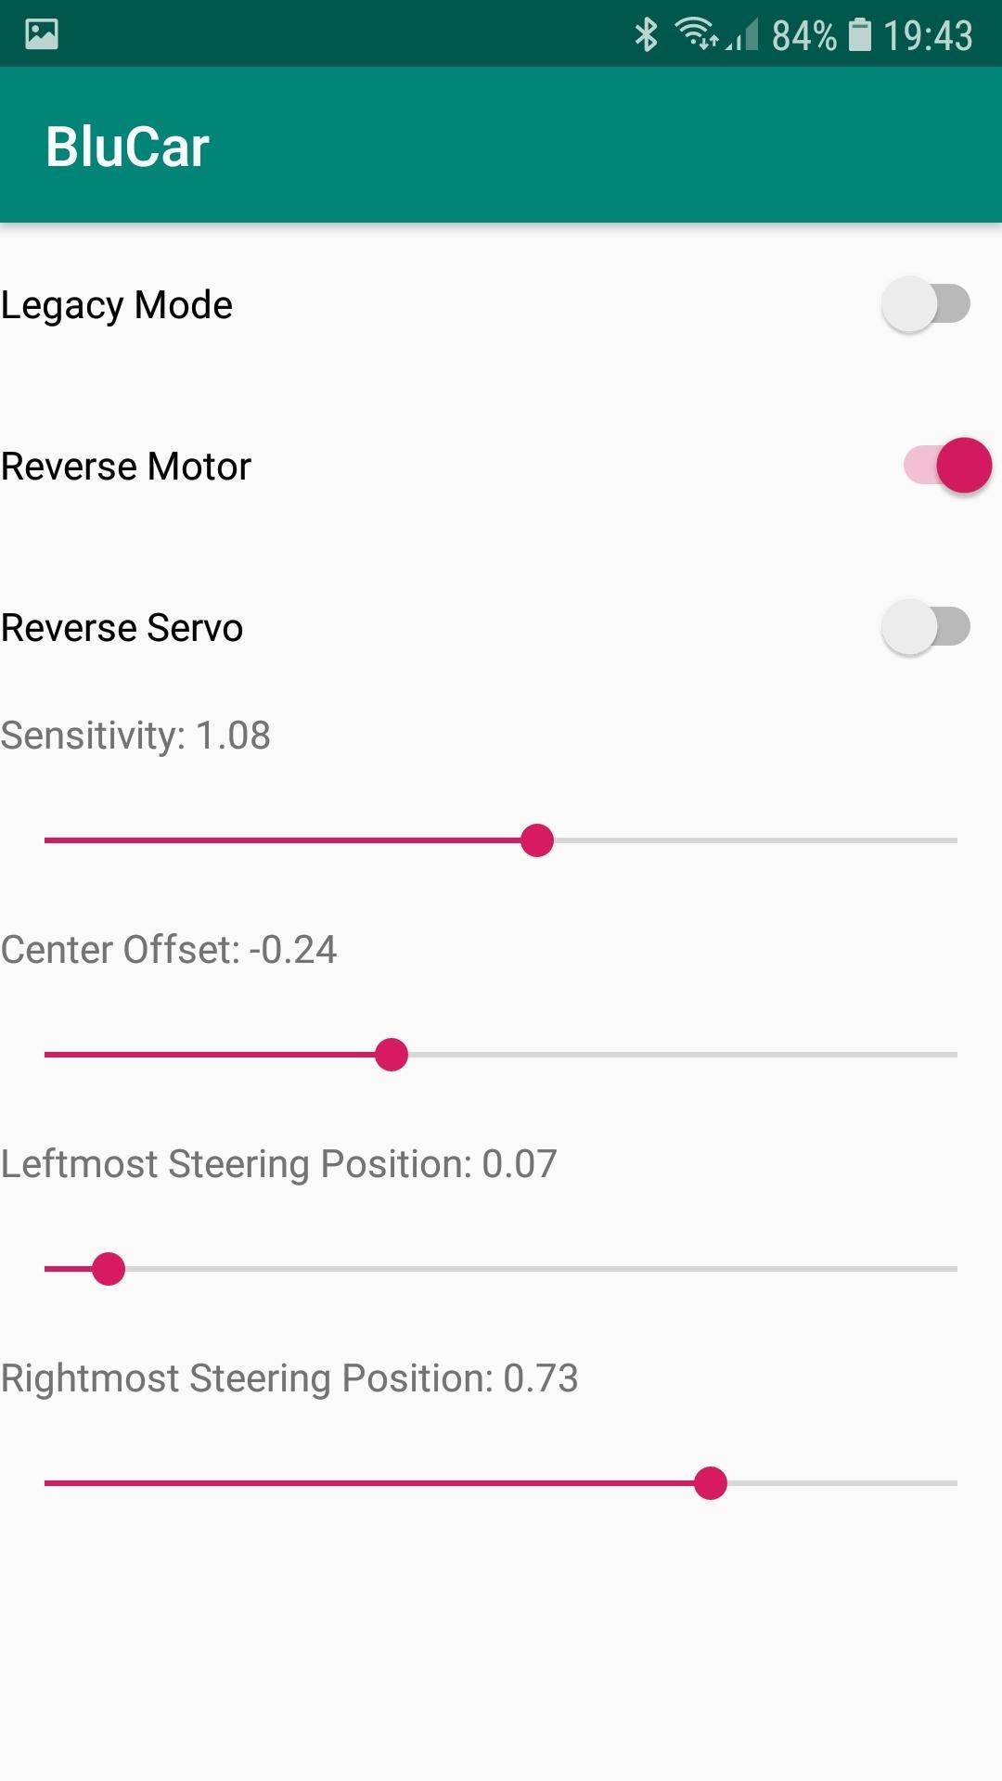This screenshot has height=1781, width=1002.
Task: Tap the Sensitivity value label
Action: pos(135,736)
